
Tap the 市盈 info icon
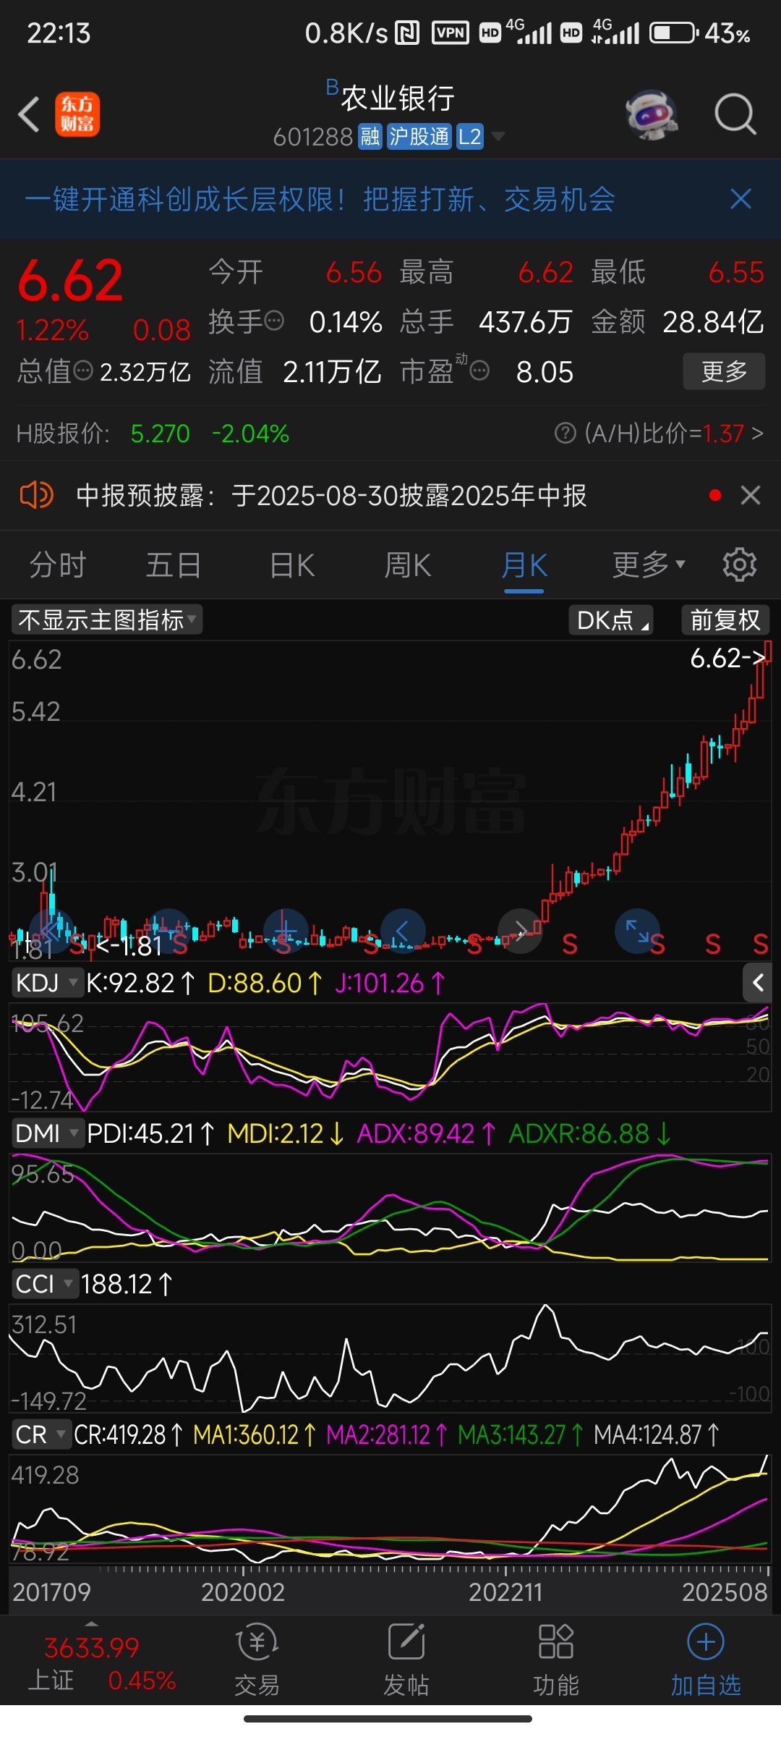point(479,371)
